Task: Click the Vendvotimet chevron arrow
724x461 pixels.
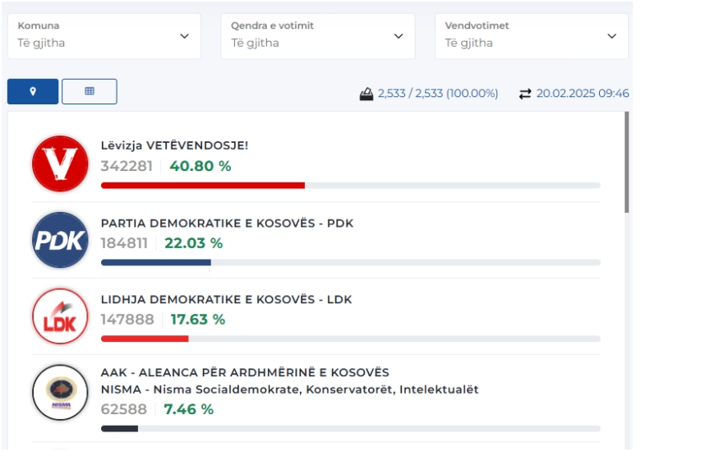Action: (611, 36)
